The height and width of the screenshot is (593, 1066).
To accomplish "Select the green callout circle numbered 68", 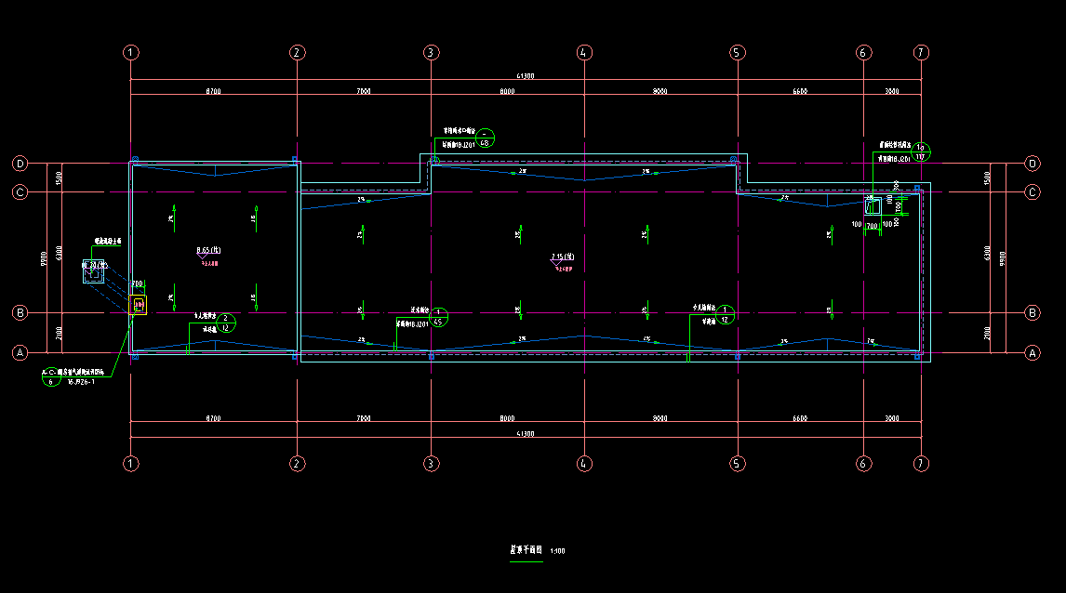I will click(485, 138).
